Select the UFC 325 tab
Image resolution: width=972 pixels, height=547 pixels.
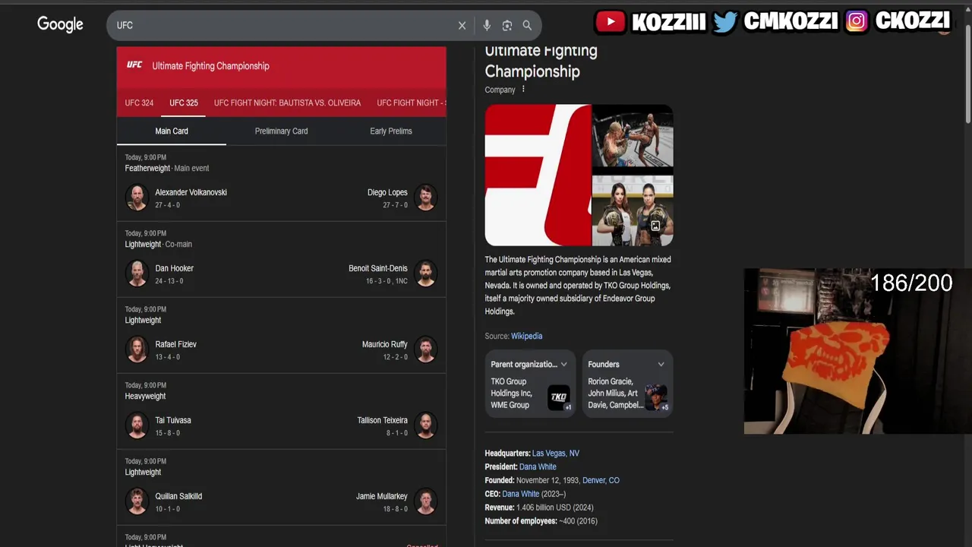tap(184, 103)
